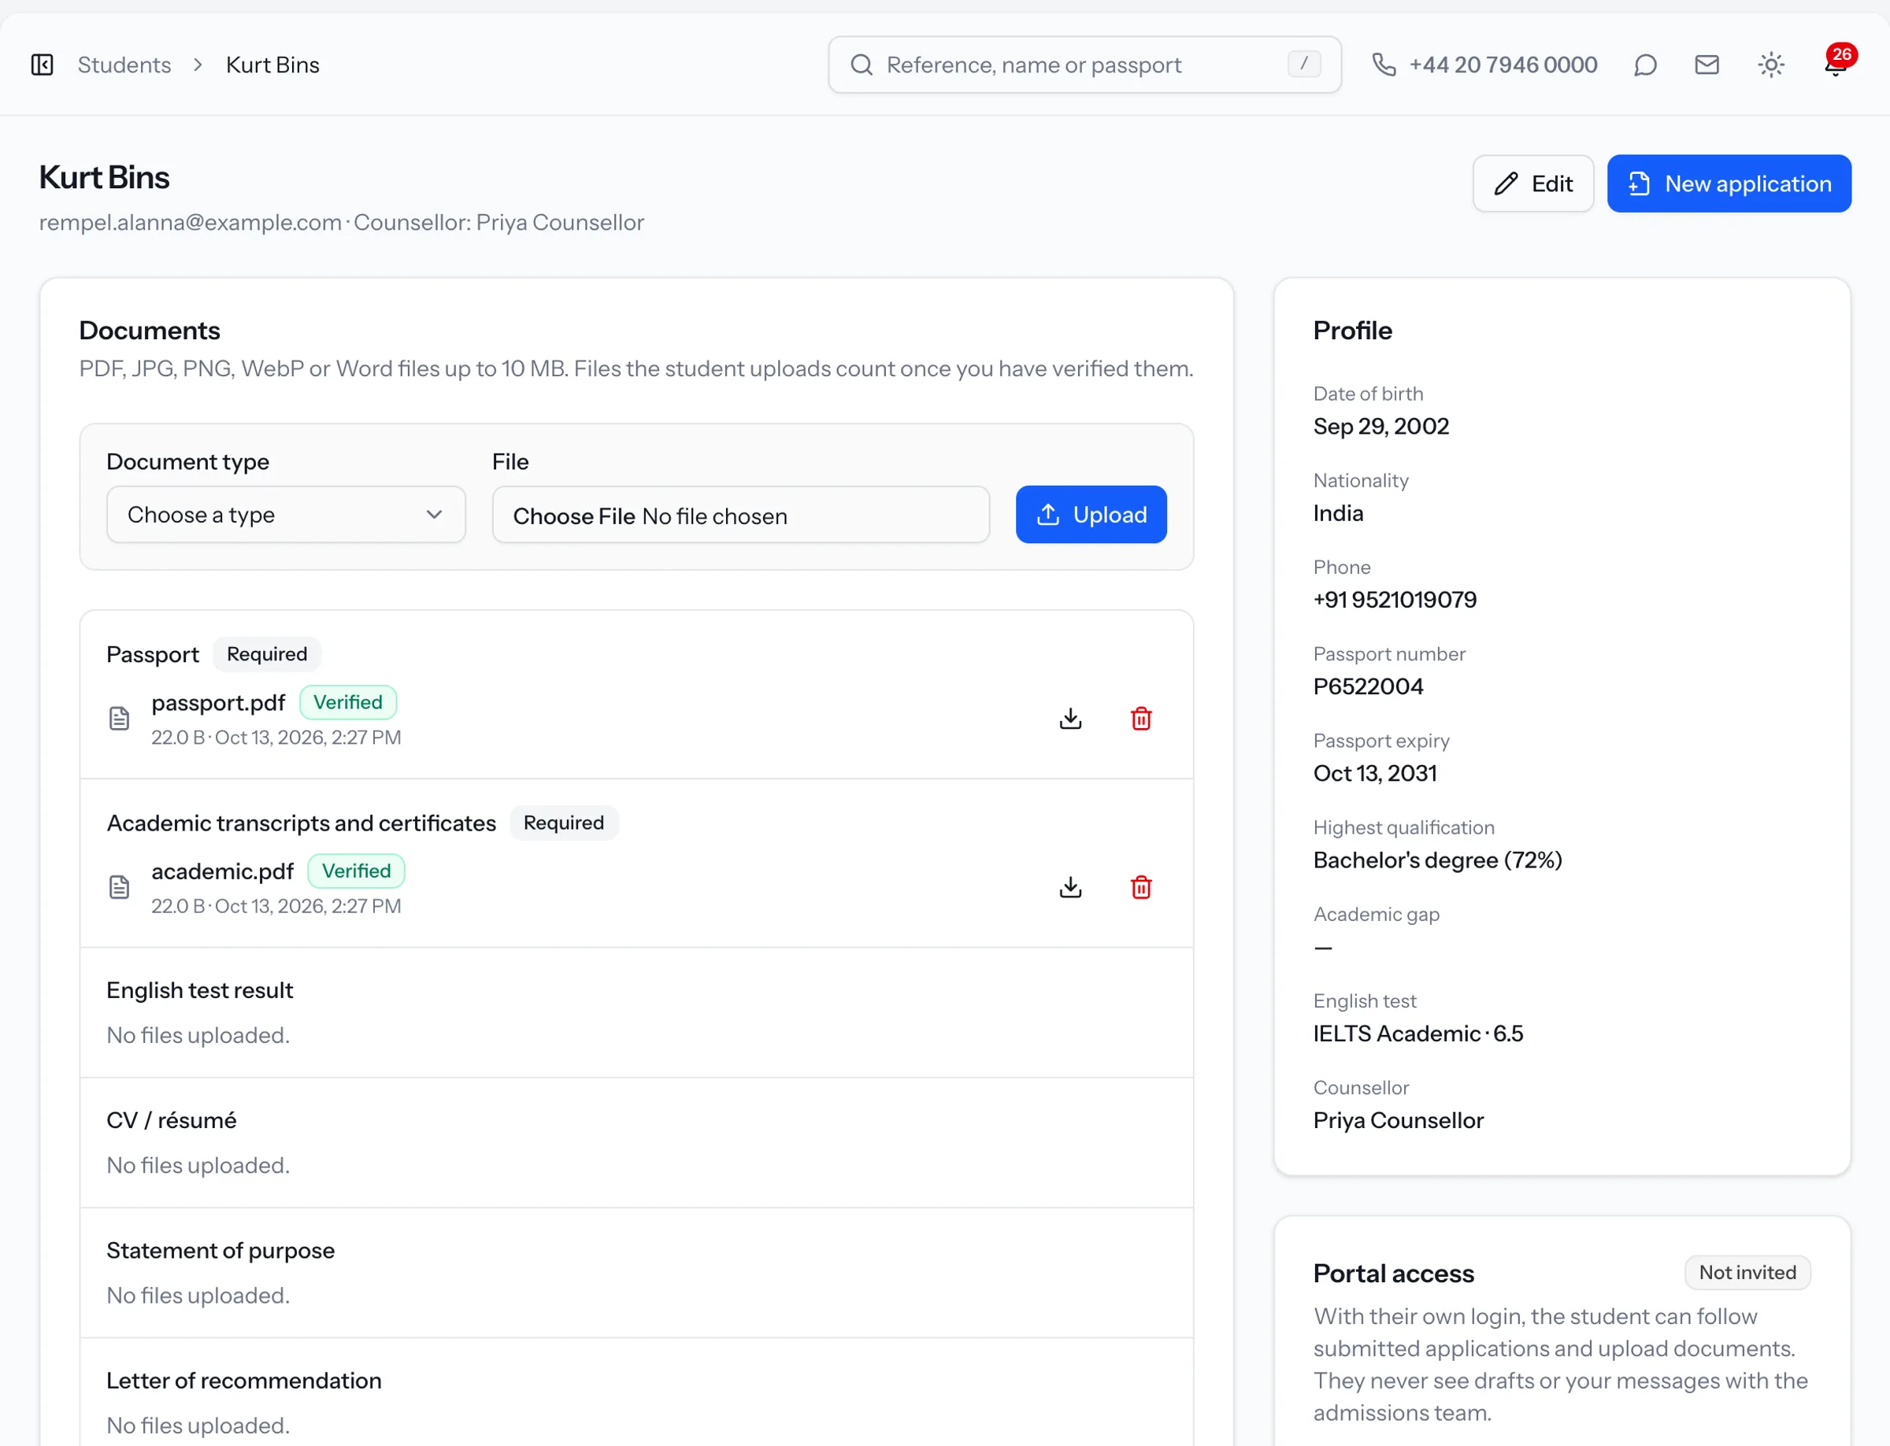This screenshot has width=1890, height=1446.
Task: Open notifications bell with 26 badge
Action: click(1836, 63)
